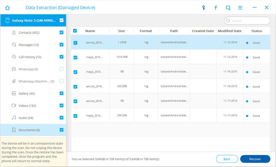Open Call History (10) category
This screenshot has height=167, width=276.
(30, 57)
